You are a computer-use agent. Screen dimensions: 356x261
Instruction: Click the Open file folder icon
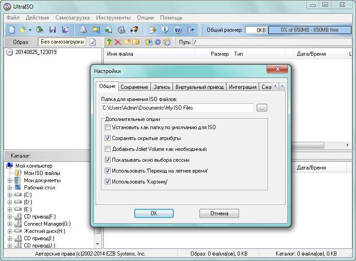[23, 30]
